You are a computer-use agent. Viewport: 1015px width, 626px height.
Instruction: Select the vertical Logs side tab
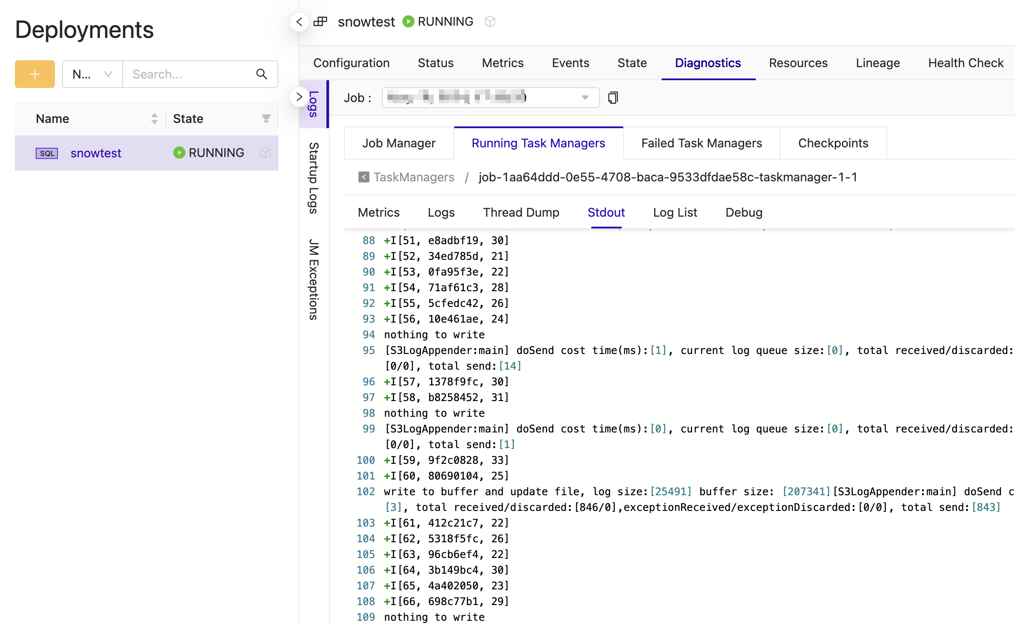coord(313,104)
